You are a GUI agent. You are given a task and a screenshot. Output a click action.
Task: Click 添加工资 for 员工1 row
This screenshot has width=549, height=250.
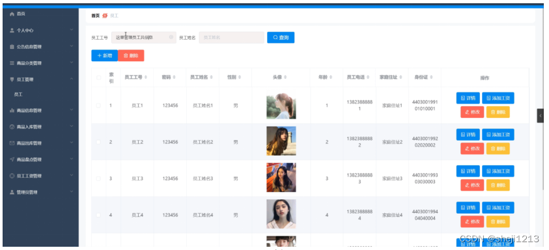click(x=498, y=98)
